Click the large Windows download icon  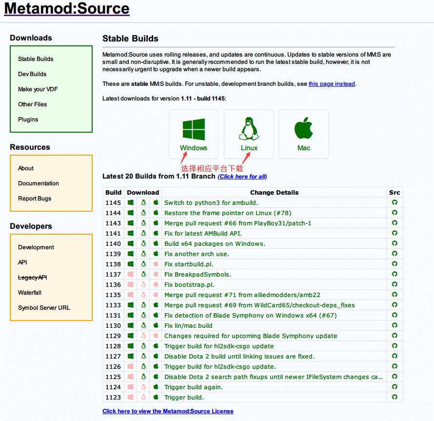point(194,129)
